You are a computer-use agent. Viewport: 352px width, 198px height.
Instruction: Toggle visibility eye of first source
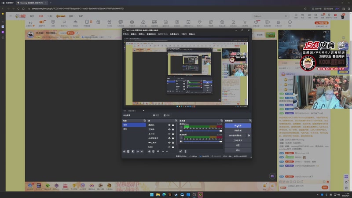tap(169, 125)
